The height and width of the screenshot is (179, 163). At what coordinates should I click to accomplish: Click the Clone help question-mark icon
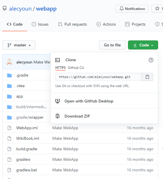coord(151,60)
